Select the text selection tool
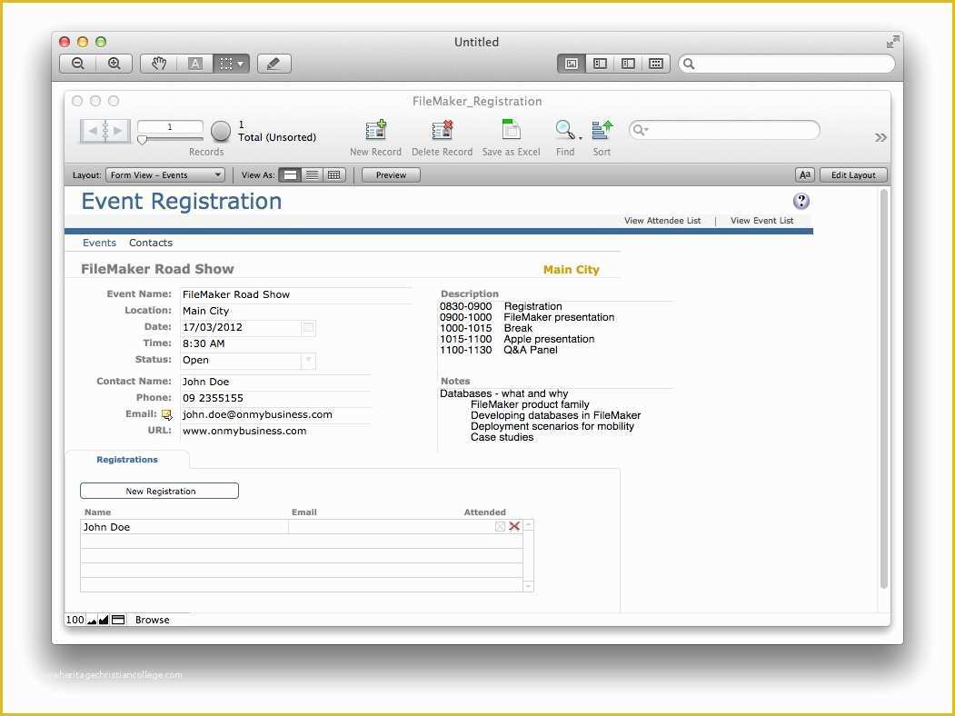This screenshot has height=716, width=955. [x=194, y=64]
